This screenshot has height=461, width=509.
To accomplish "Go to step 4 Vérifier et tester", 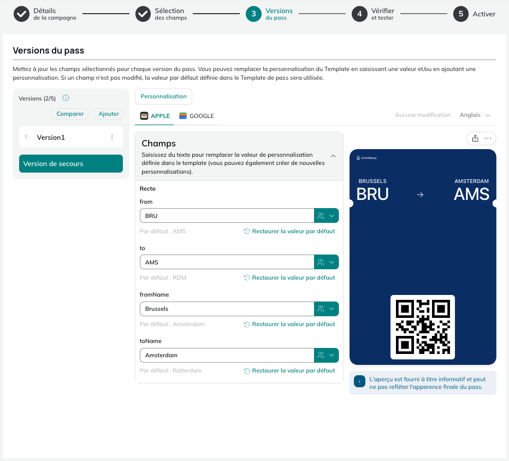I will pyautogui.click(x=359, y=14).
